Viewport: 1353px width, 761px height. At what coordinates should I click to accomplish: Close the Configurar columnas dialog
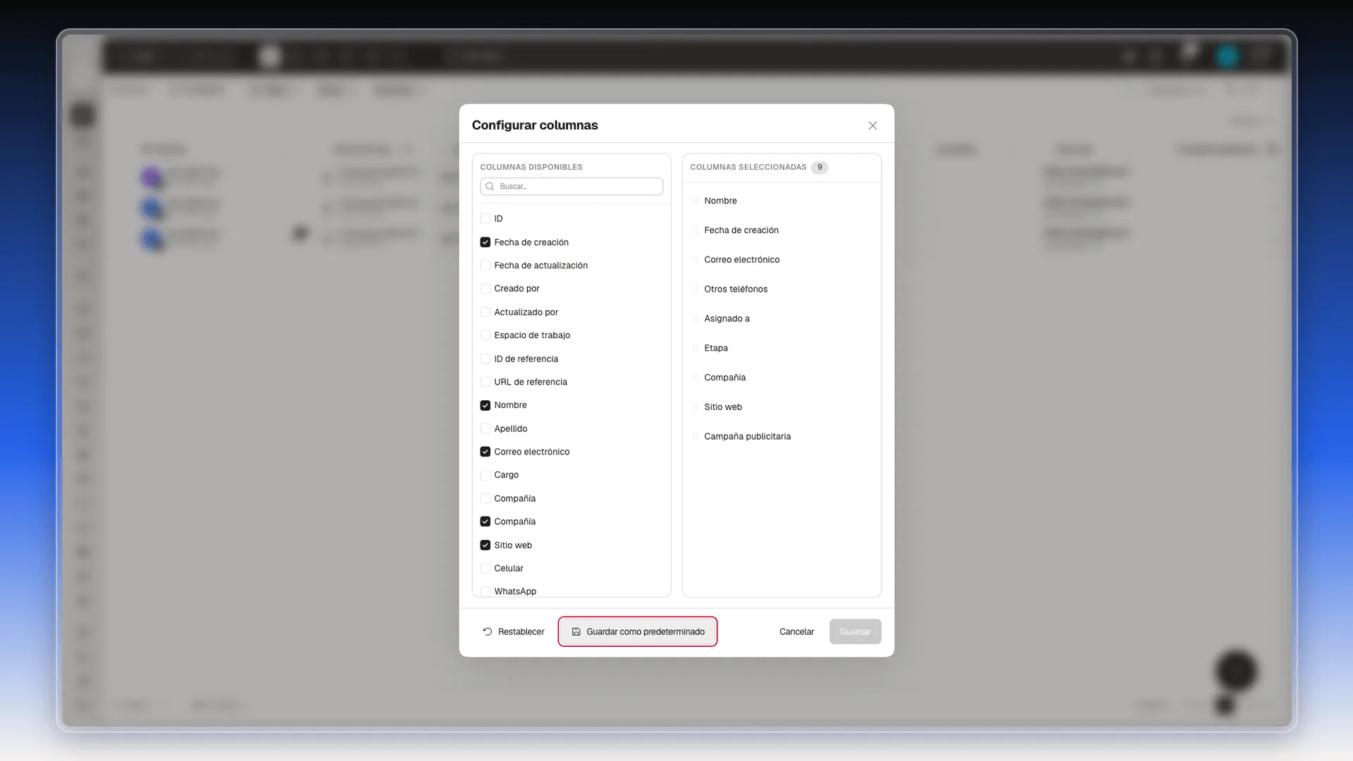coord(872,125)
